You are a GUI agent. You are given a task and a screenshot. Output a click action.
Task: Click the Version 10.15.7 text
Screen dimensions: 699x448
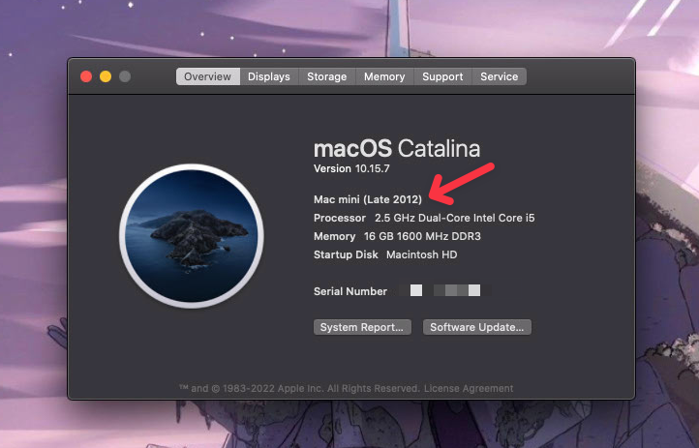coord(351,168)
